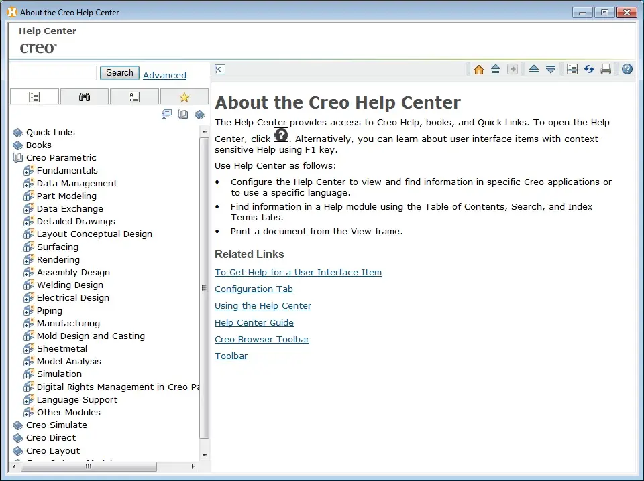Viewport: 644px width, 481px height.
Task: Print the current help topic
Action: tap(606, 69)
